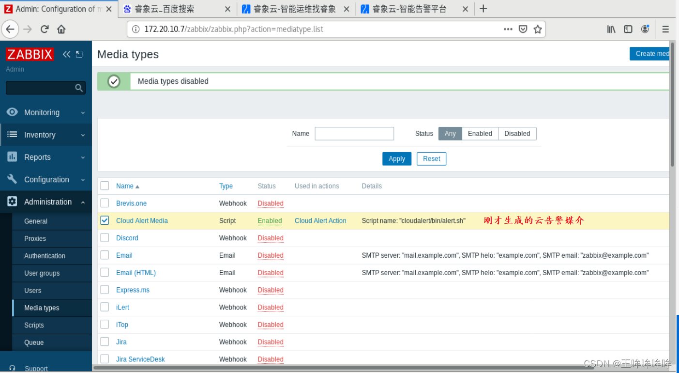The image size is (679, 373).
Task: Click the Configuration wrench icon
Action: coord(12,179)
